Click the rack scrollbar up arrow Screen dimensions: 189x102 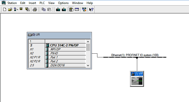click(88, 42)
